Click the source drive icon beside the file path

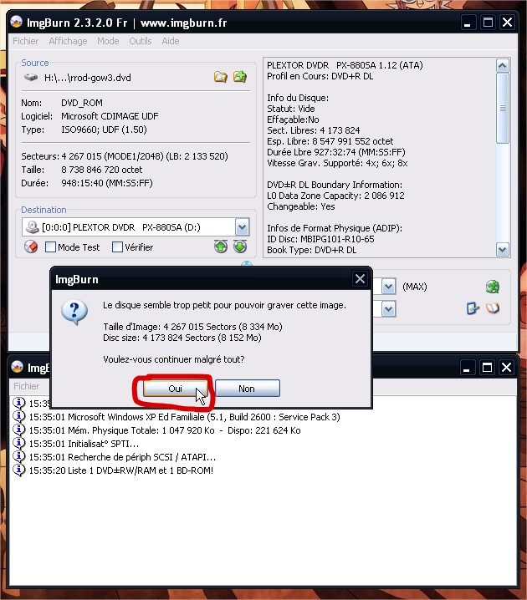coord(31,77)
